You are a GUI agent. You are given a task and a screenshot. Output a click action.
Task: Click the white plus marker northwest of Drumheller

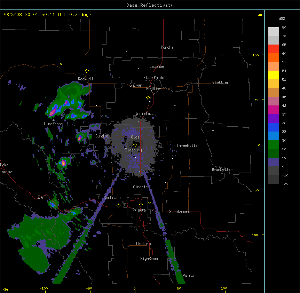[x=213, y=130]
